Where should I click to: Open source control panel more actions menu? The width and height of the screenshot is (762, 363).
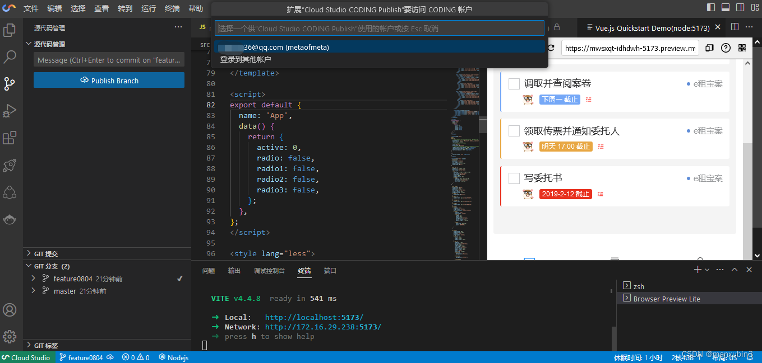point(178,27)
